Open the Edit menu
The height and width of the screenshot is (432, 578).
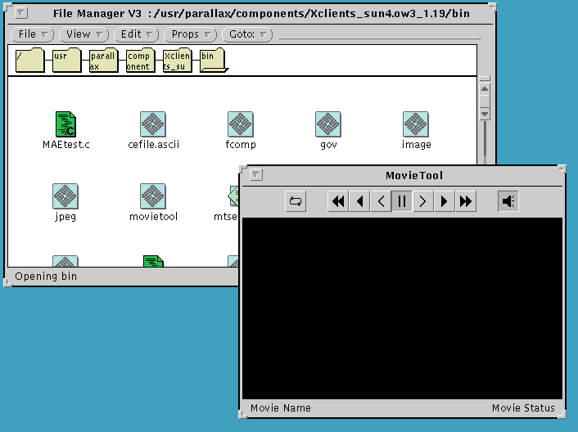[137, 34]
